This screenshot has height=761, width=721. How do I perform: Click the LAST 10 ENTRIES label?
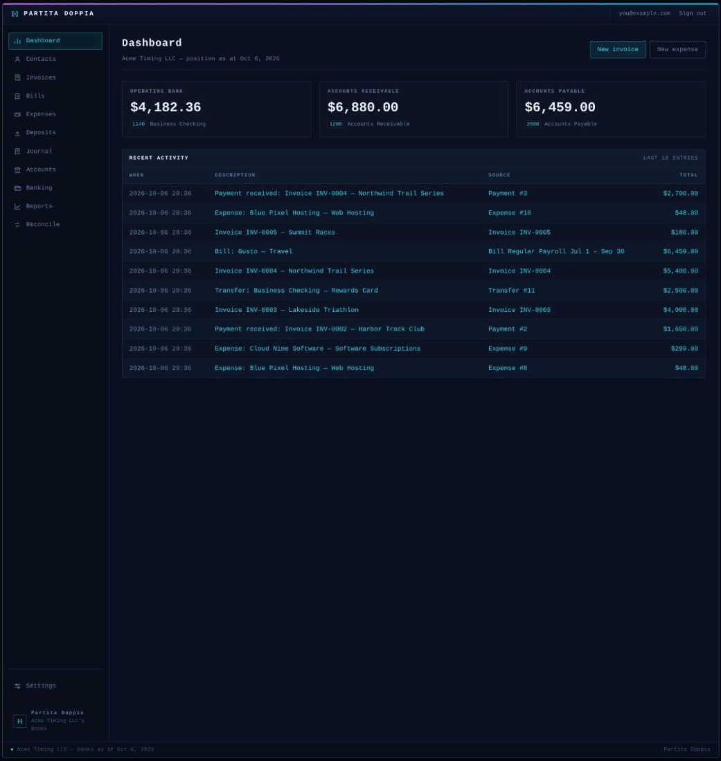(x=670, y=158)
